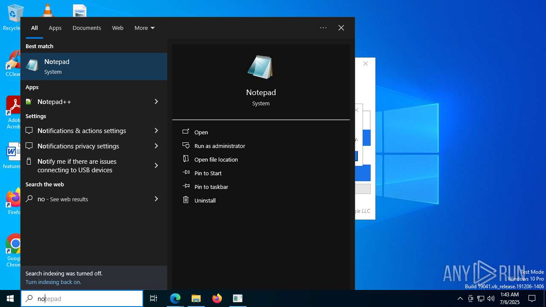The image size is (546, 307).
Task: Choose Pin to taskbar
Action: [211, 187]
